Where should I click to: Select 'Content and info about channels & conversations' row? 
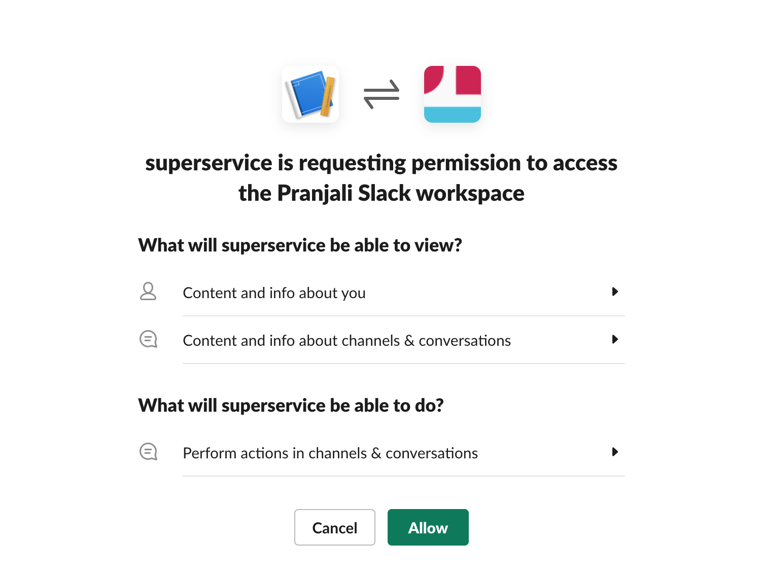[x=347, y=341]
